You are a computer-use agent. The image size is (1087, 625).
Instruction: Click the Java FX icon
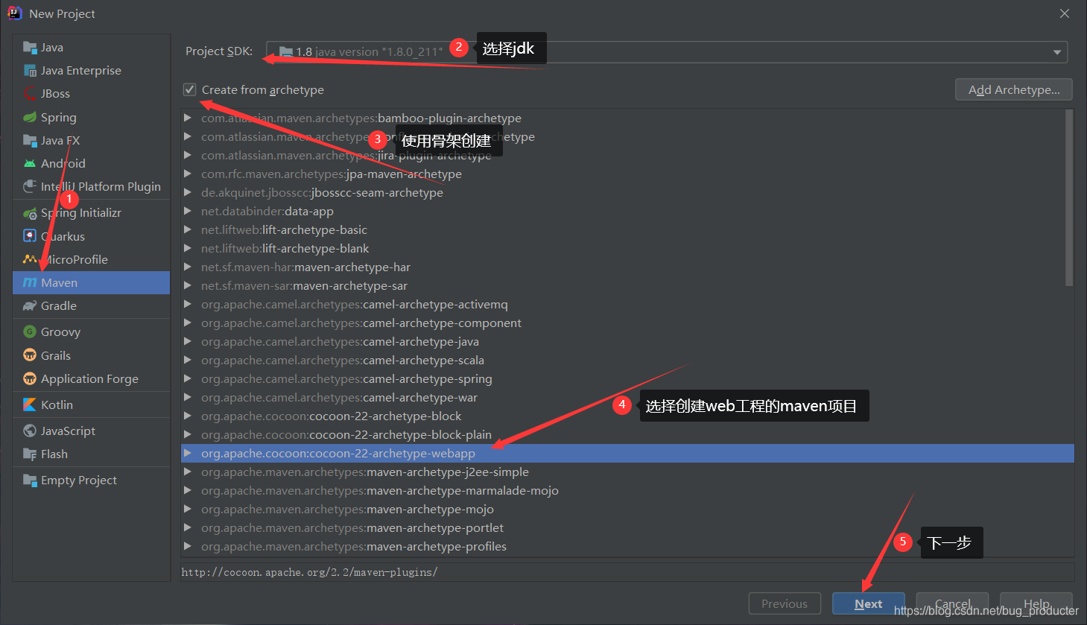tap(30, 141)
